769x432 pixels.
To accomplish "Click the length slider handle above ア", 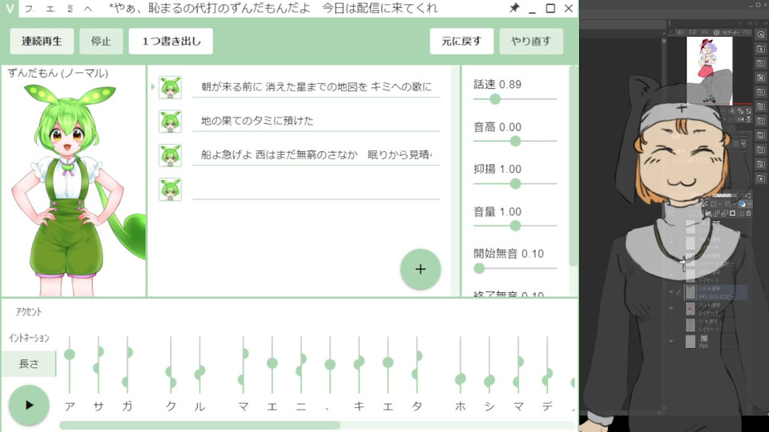I will pyautogui.click(x=70, y=354).
